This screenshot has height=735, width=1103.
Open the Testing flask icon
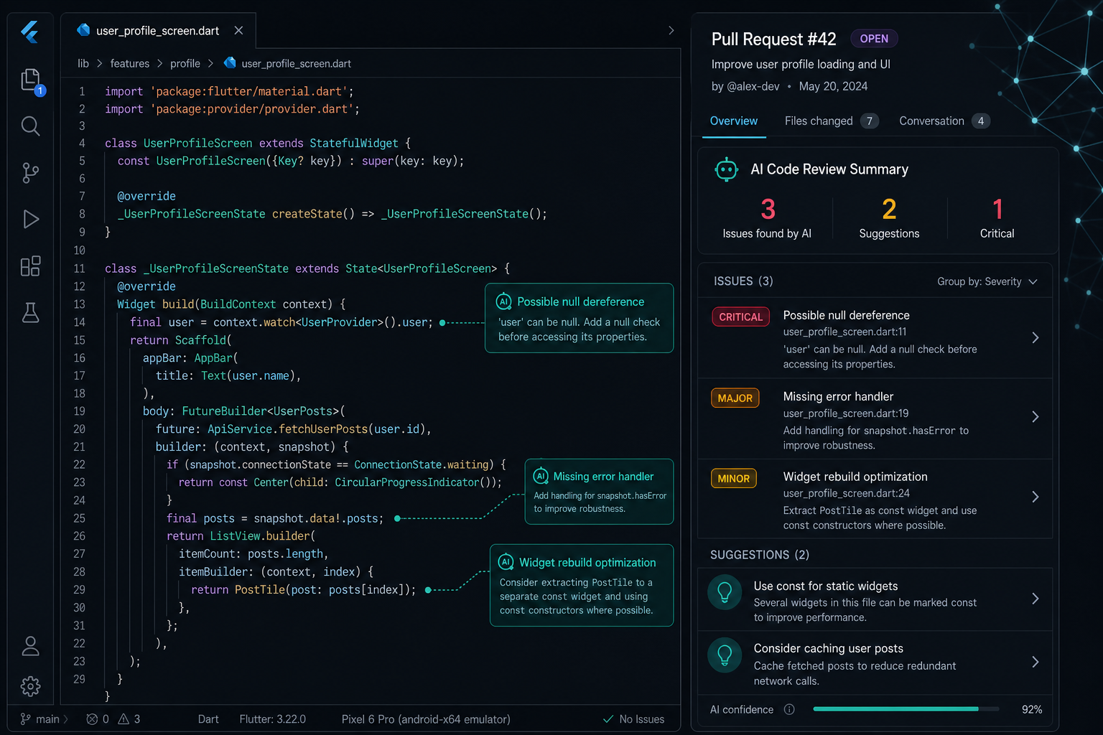point(30,312)
